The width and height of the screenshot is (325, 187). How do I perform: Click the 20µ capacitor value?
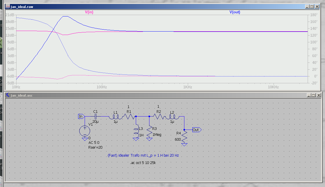95,122
